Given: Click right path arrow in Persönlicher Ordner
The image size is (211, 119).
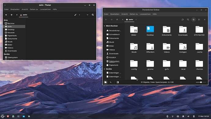Looking at the screenshot, I should 136,20.
